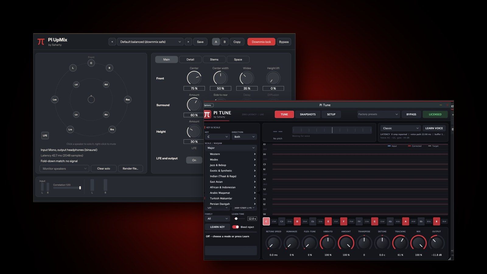Image resolution: width=487 pixels, height=274 pixels.
Task: Select the B comparison slot
Action: (x=225, y=42)
